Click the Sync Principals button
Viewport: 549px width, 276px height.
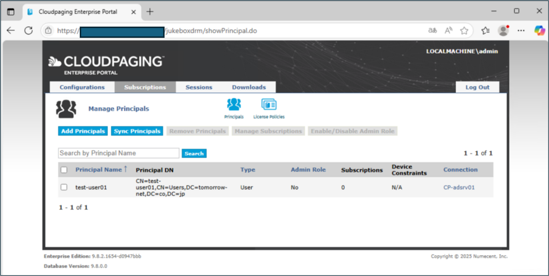click(x=137, y=131)
